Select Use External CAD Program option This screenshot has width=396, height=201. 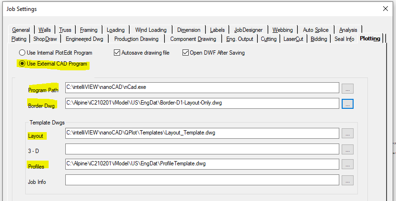22,64
